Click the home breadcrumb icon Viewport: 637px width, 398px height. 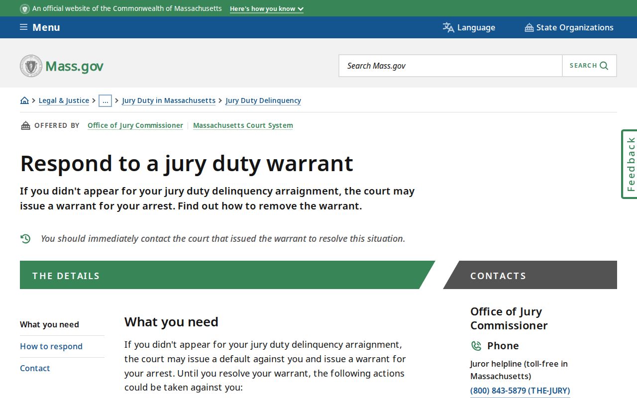[x=24, y=100]
